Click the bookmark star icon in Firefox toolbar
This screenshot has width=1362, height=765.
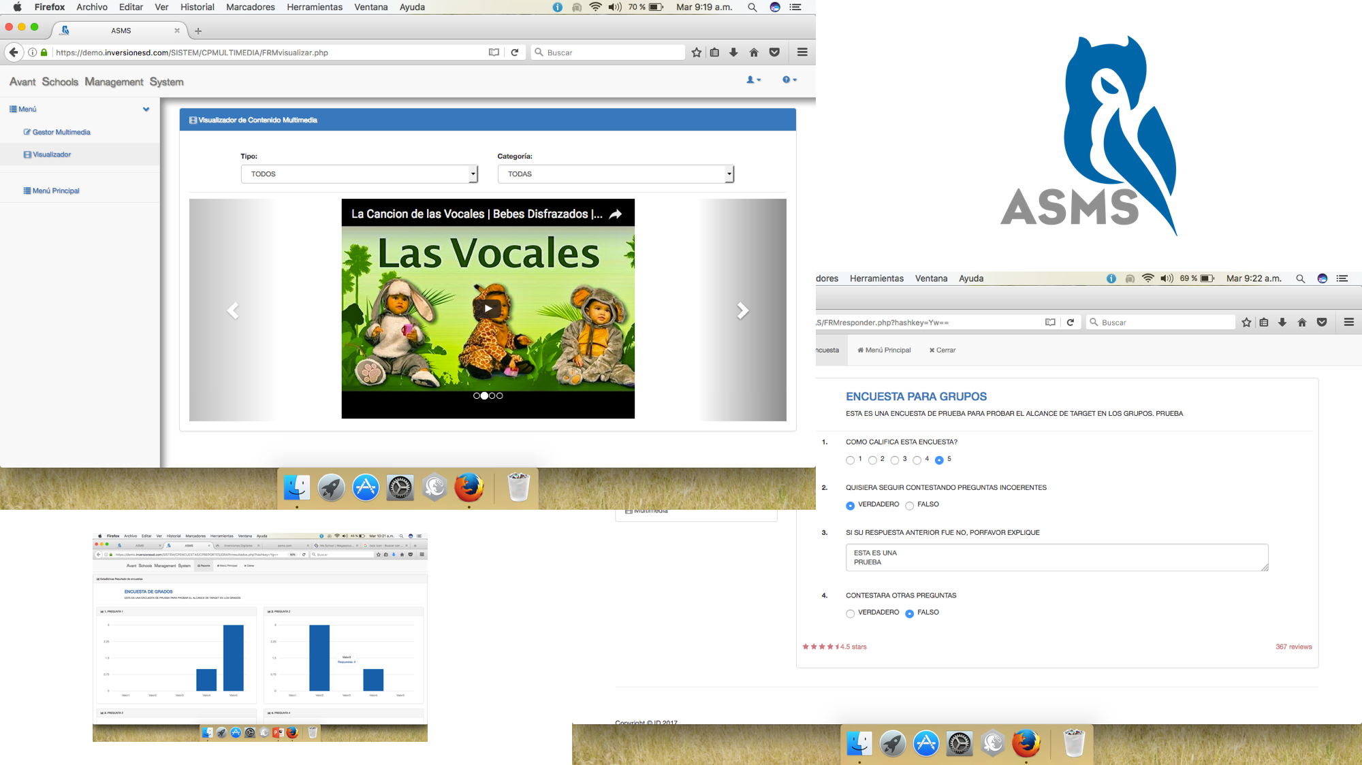(696, 52)
